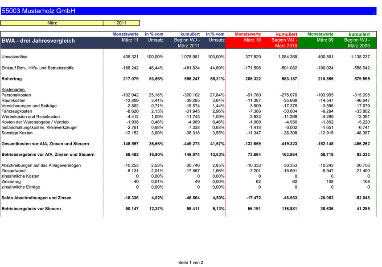Click the "Beginn WJ - März 2011" header
The image size is (382, 267).
[187, 43]
